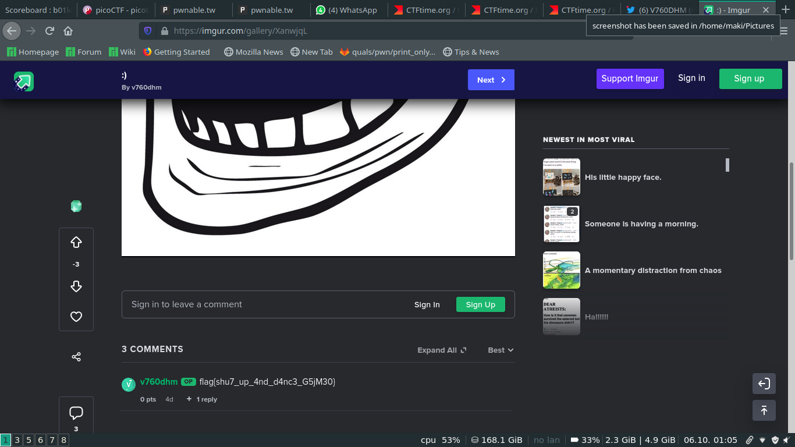Screen dimensions: 795x447
Task: Click the v760dhm commenter avatar
Action: click(x=129, y=385)
